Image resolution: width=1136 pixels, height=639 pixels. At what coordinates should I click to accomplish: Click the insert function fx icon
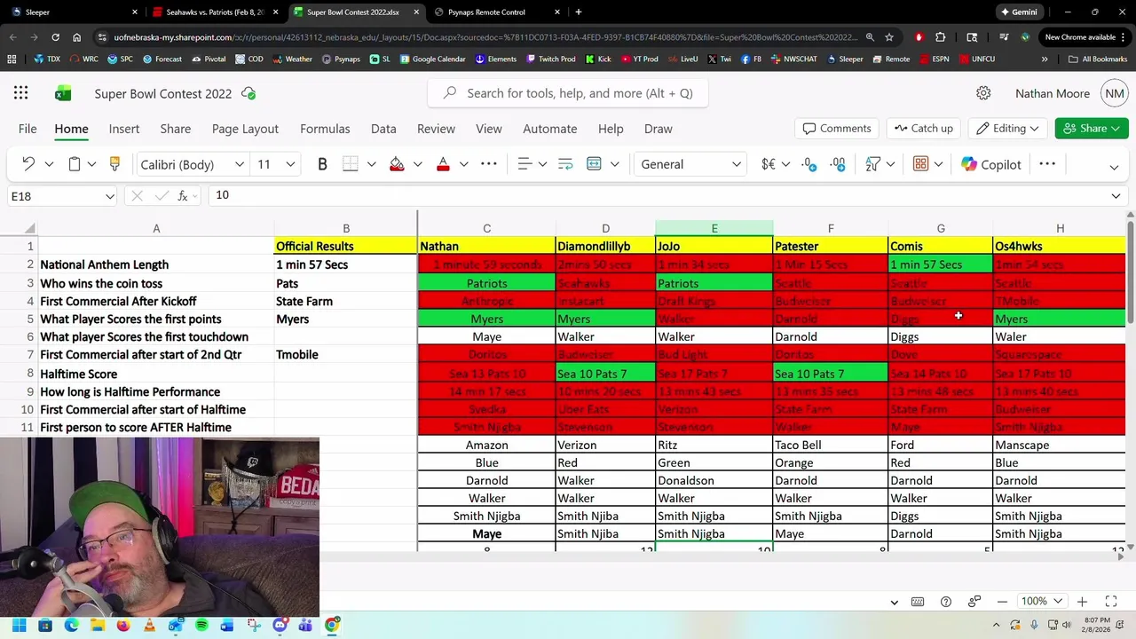click(x=183, y=196)
